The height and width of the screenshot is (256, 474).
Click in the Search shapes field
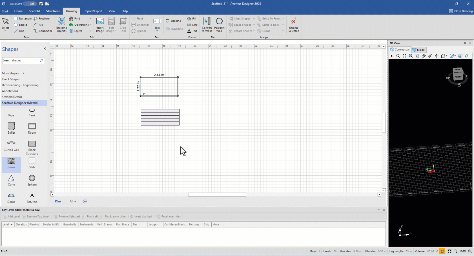(19, 60)
